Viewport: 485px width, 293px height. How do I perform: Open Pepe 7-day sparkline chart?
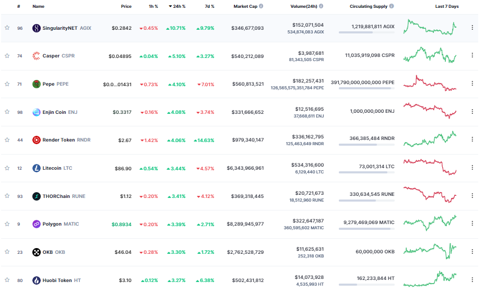coord(430,83)
